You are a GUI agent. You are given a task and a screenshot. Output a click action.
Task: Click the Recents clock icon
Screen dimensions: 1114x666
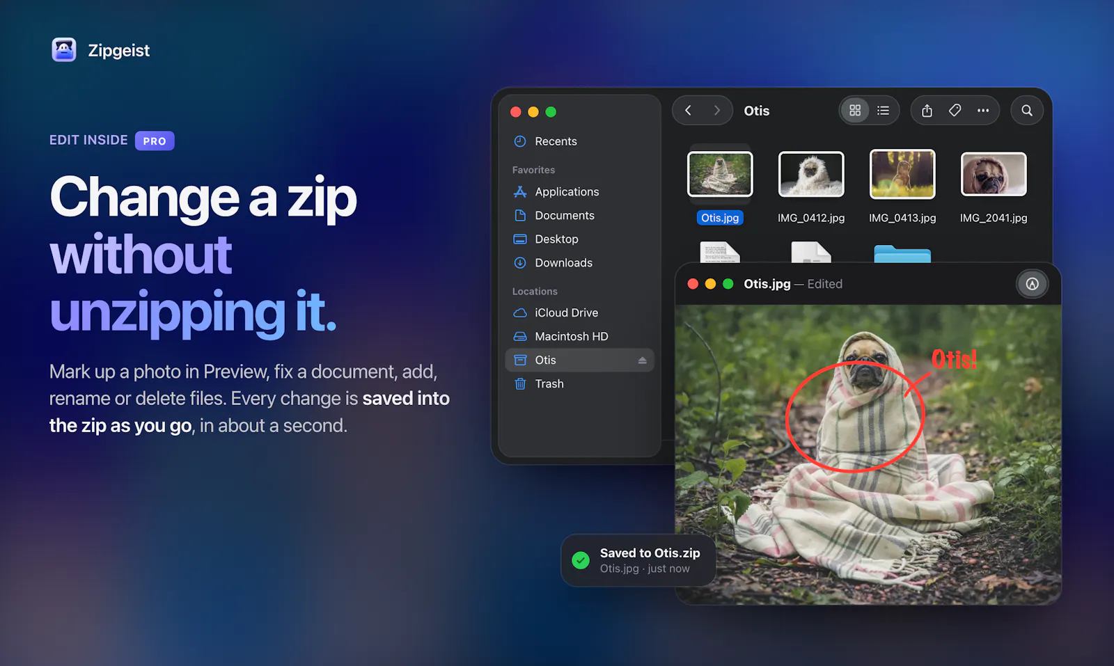click(x=520, y=141)
